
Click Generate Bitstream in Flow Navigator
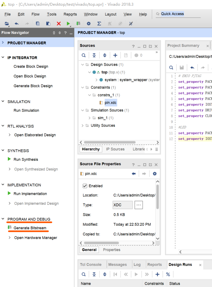(30, 228)
